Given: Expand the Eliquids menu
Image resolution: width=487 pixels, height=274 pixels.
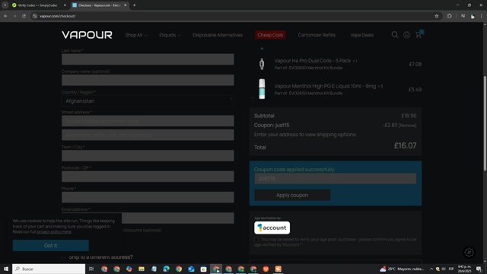Looking at the screenshot, I should pos(170,35).
